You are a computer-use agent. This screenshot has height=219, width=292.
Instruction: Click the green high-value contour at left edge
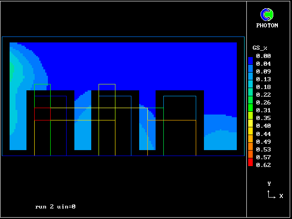pos(11,71)
